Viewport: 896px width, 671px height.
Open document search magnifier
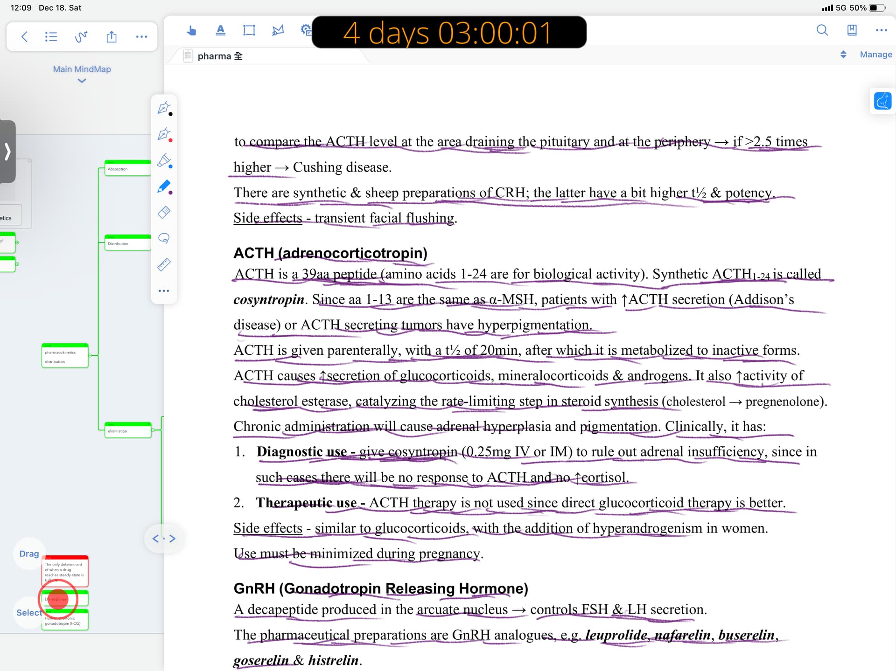pyautogui.click(x=822, y=30)
